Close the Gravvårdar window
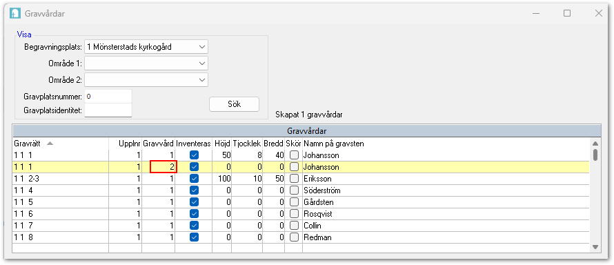Image resolution: width=614 pixels, height=265 pixels. [598, 13]
